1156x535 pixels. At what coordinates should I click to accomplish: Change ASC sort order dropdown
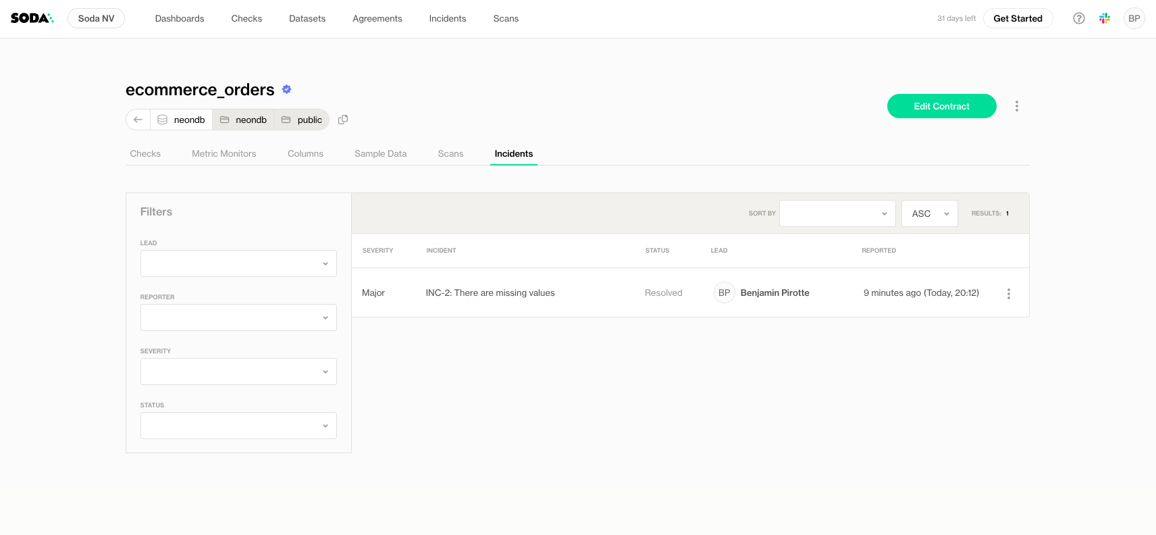point(929,213)
